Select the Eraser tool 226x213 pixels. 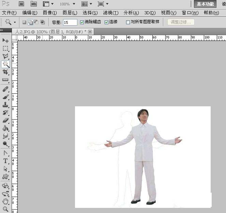[x=5, y=120]
